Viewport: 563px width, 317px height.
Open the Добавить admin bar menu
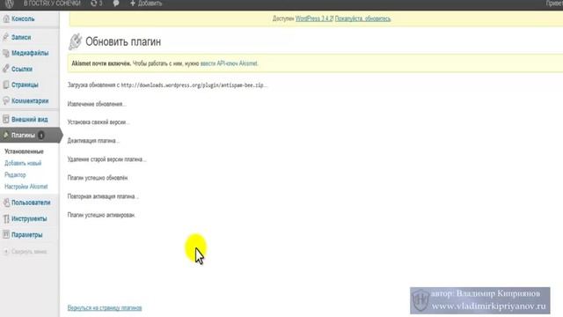[x=150, y=4]
